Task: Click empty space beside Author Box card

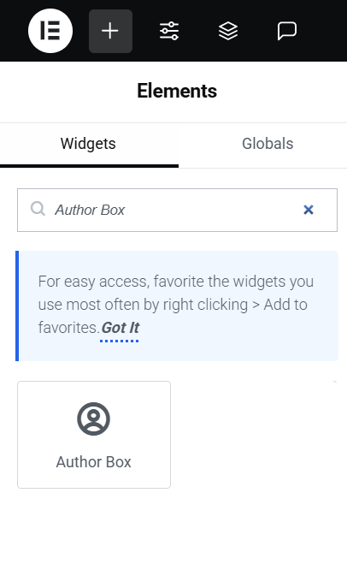Action: click(256, 435)
